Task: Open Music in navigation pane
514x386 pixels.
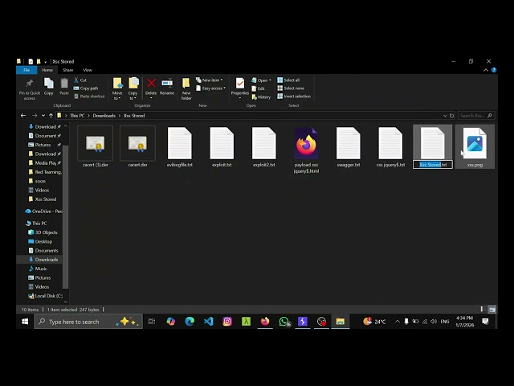Action: point(38,269)
